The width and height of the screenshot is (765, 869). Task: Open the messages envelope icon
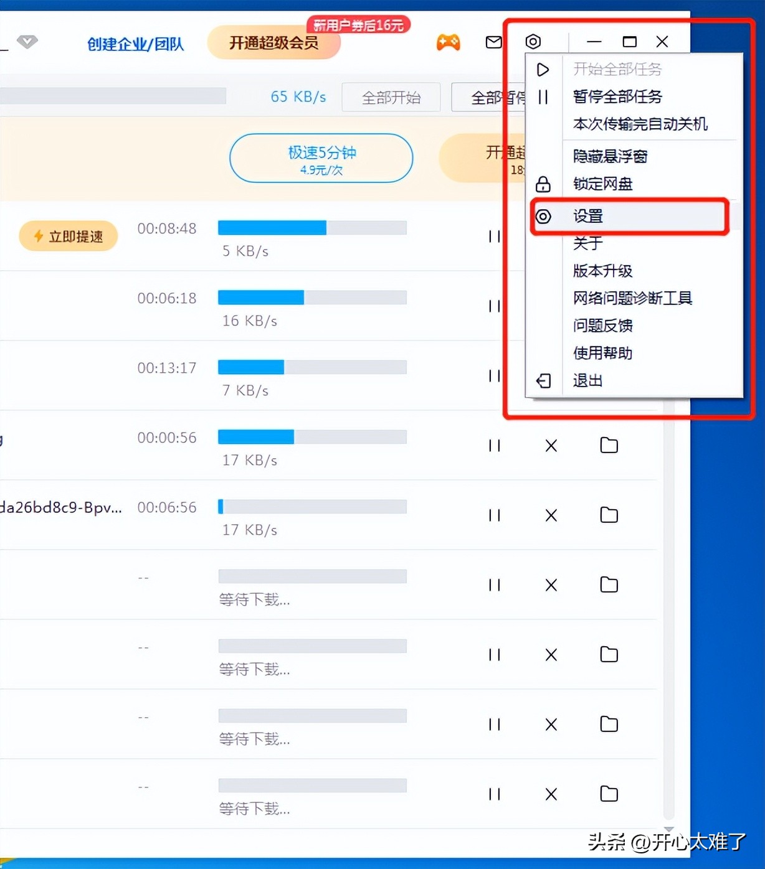[493, 42]
